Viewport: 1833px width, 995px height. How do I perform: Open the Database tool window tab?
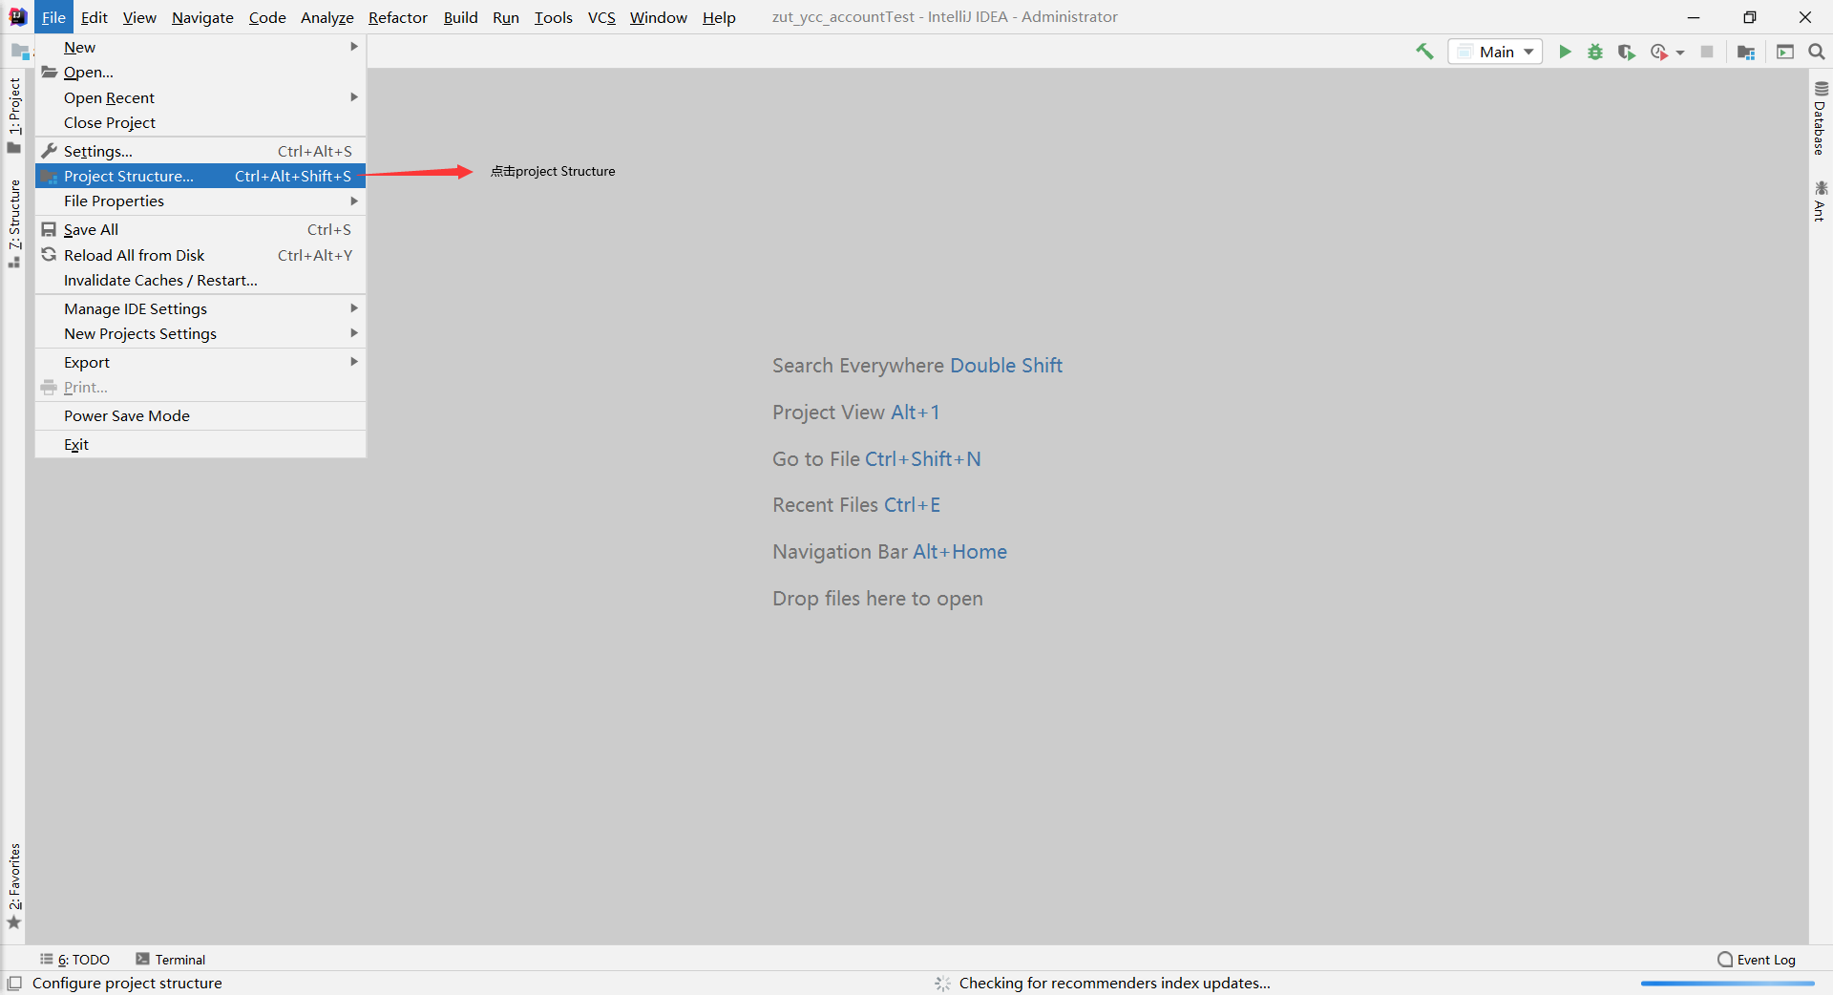coord(1821,118)
